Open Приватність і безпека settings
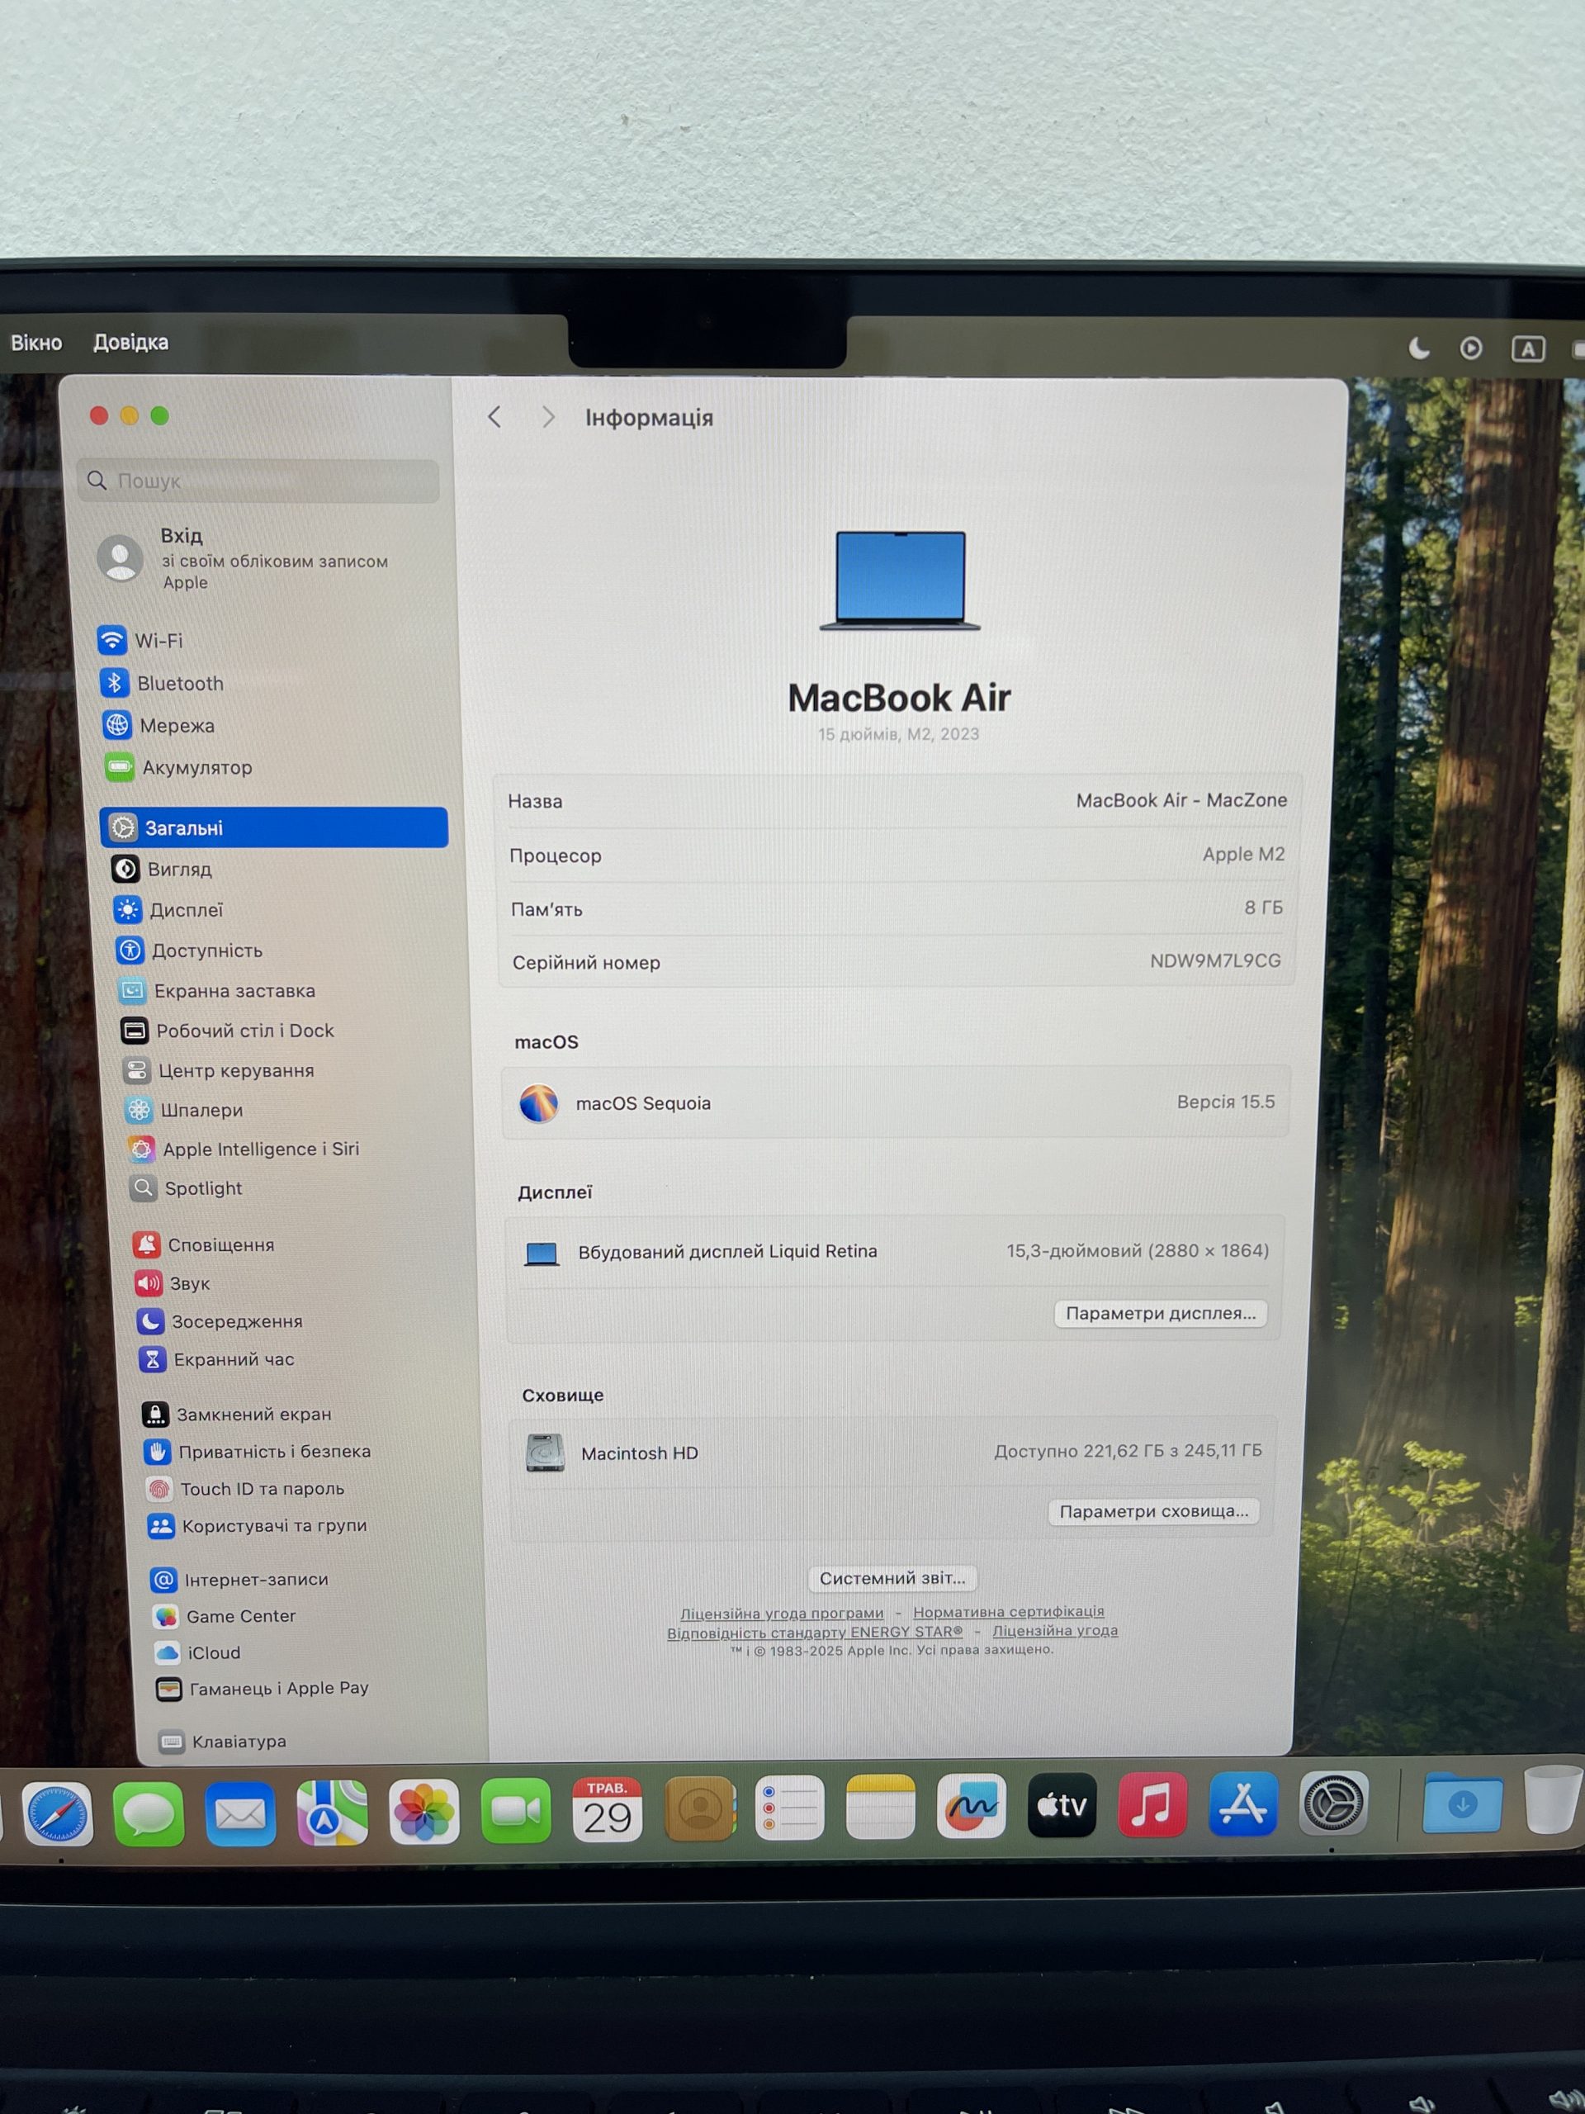This screenshot has width=1585, height=2114. click(x=258, y=1451)
